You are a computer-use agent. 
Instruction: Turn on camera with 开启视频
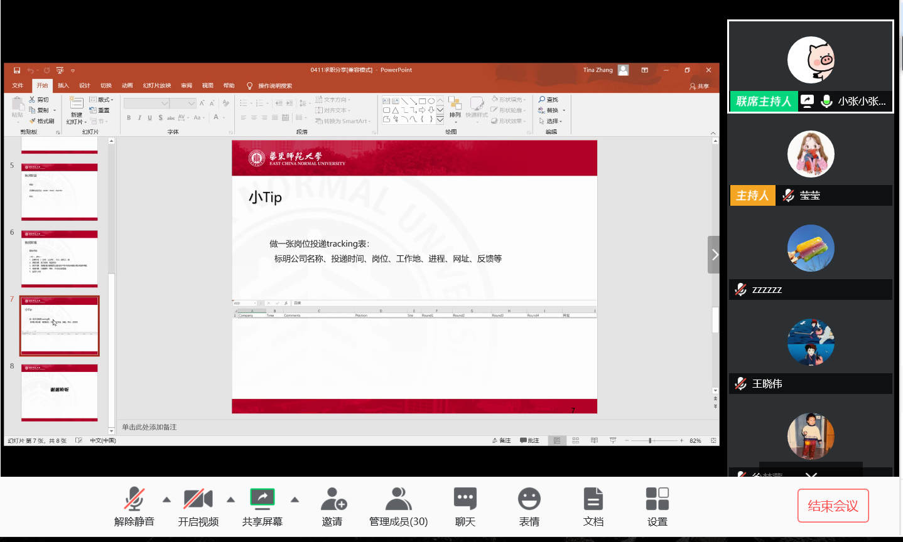point(198,507)
